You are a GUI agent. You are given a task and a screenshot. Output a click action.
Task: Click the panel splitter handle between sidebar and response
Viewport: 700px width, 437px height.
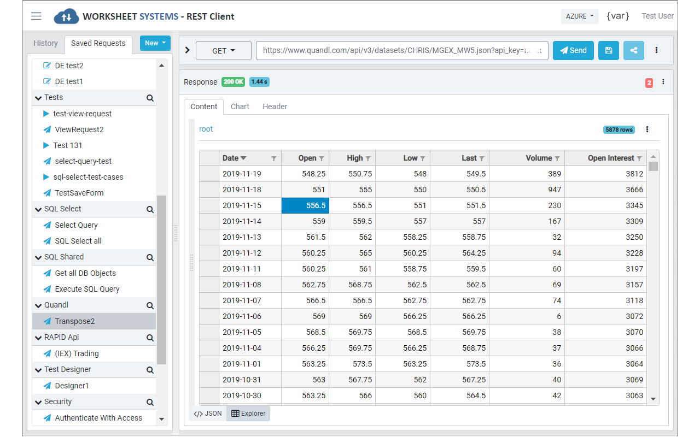pos(176,233)
